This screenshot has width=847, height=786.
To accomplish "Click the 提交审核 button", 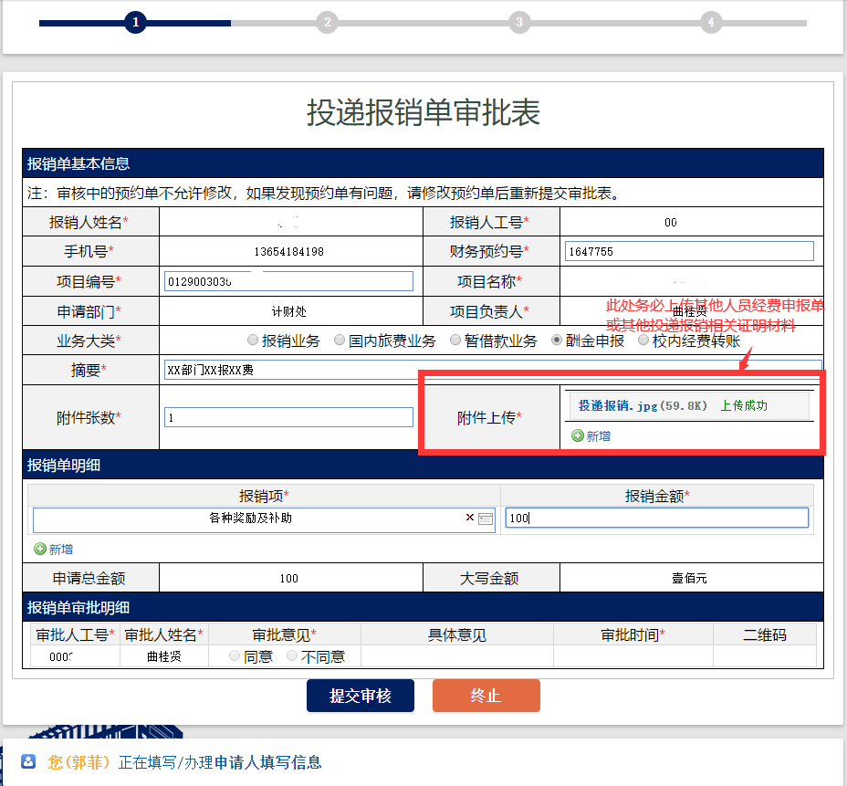I will tap(361, 696).
